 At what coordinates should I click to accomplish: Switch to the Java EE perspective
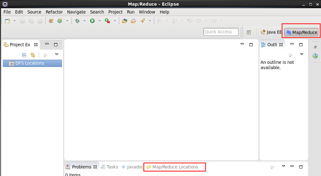tap(271, 32)
